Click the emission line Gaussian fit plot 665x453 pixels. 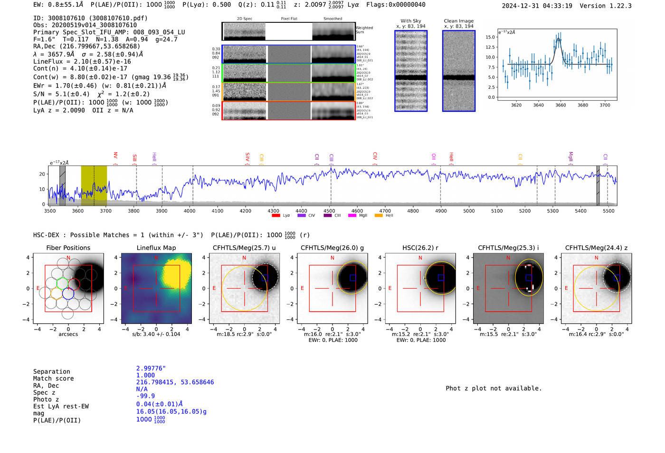557,65
